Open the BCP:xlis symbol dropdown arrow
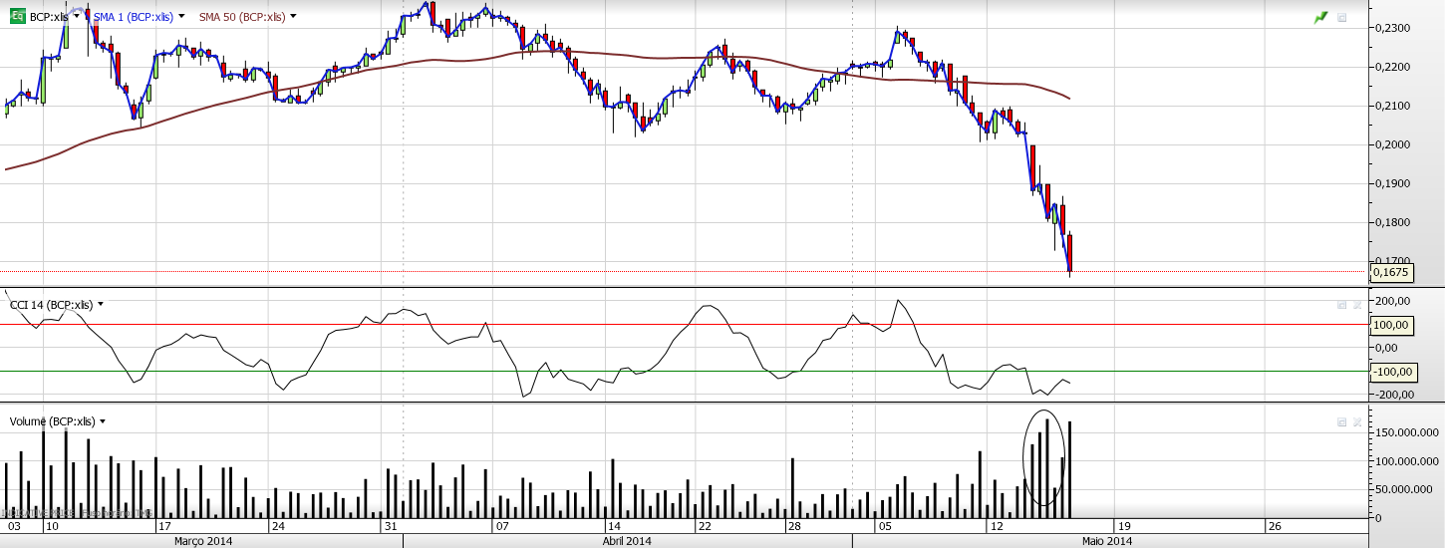 (x=77, y=17)
